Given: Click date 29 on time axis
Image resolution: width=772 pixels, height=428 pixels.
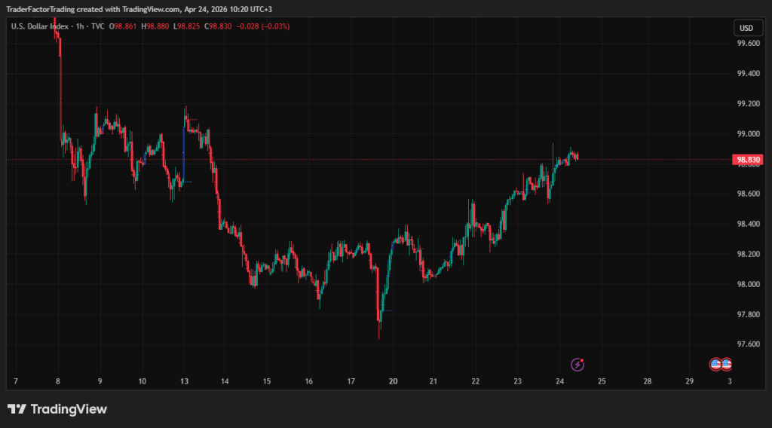Looking at the screenshot, I should (689, 381).
